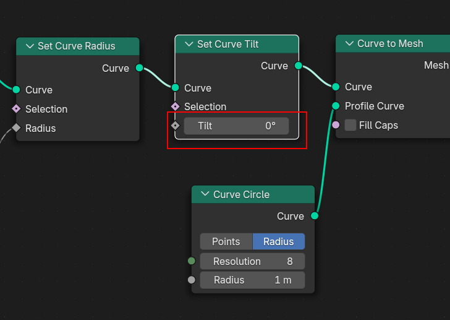
Task: Click the Profile Curve label
Action: pos(374,106)
